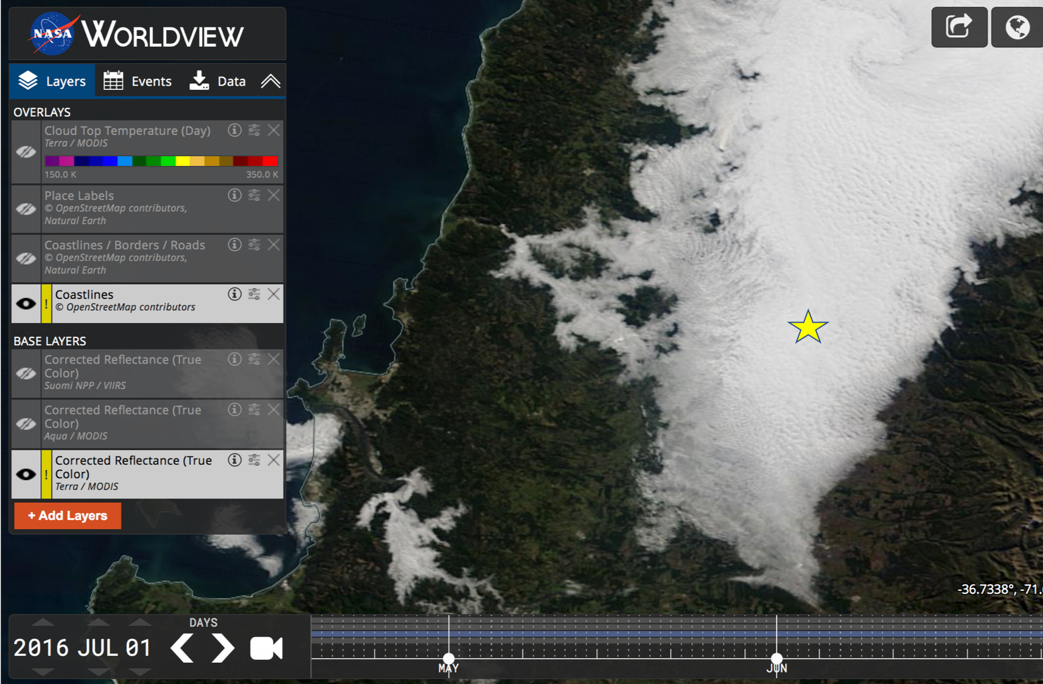Open options for Suomi NPP / VIIRS layer
The image size is (1043, 684).
[254, 359]
